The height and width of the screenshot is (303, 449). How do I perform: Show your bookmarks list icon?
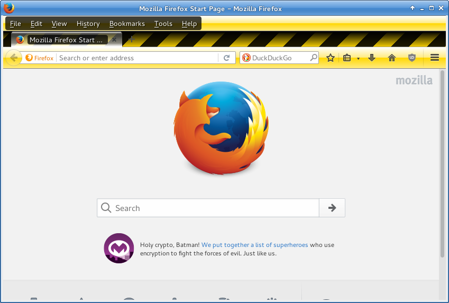click(347, 58)
